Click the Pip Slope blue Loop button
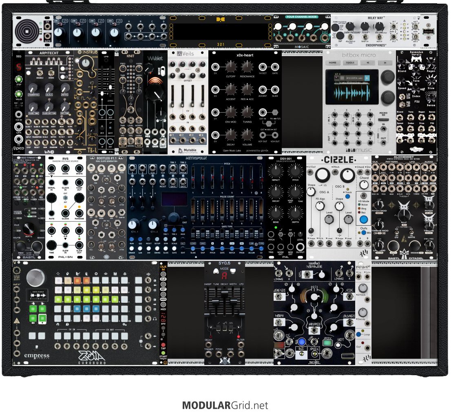The image size is (451, 414). point(358,334)
